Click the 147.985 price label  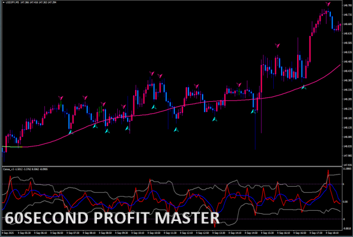click(x=347, y=156)
